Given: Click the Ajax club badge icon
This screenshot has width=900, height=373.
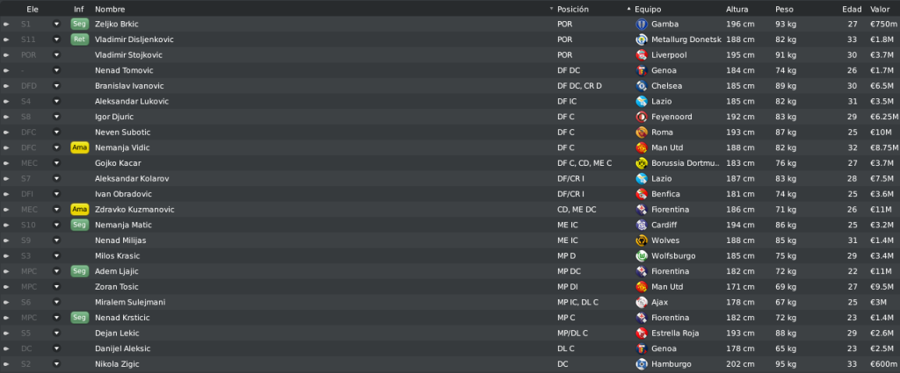Looking at the screenshot, I should (641, 303).
